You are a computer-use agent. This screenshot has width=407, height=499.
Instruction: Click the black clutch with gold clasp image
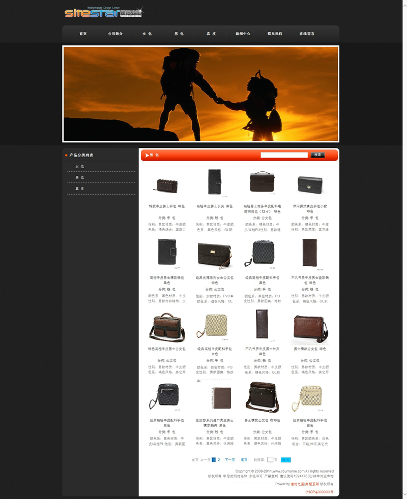pos(310,182)
